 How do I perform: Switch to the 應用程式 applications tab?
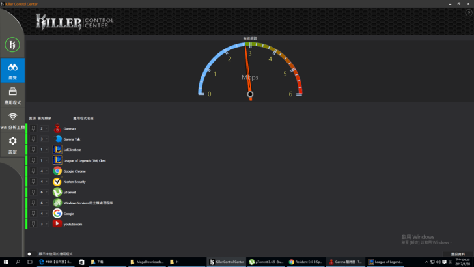12,95
